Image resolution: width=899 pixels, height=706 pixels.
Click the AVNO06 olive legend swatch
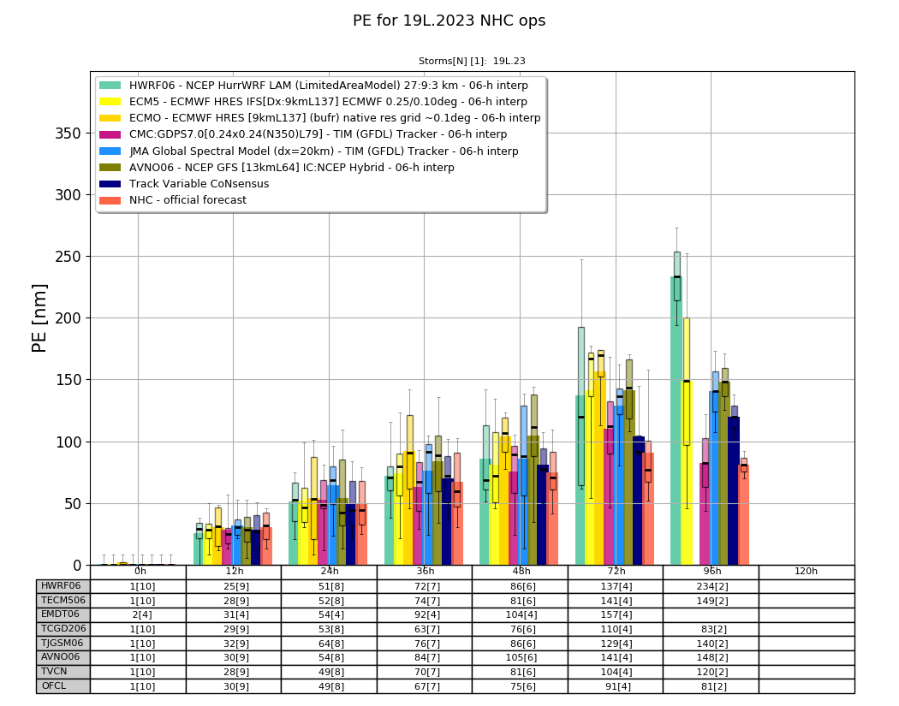110,168
